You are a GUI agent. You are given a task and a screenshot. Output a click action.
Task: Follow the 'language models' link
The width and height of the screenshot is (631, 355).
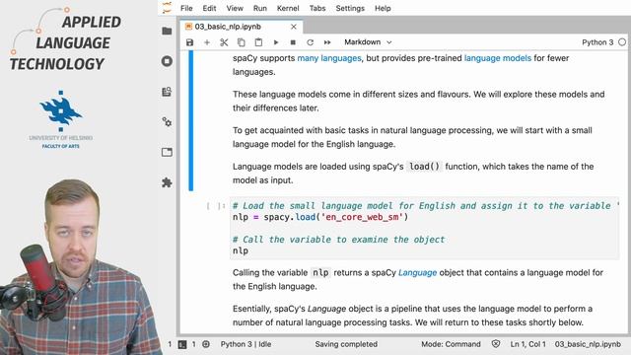pyautogui.click(x=498, y=58)
